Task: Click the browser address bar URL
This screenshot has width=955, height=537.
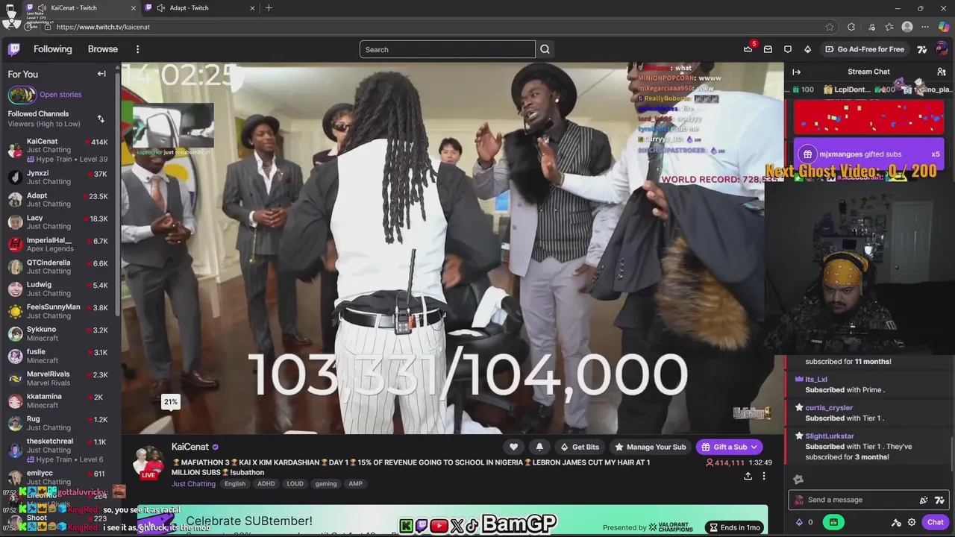Action: tap(103, 27)
